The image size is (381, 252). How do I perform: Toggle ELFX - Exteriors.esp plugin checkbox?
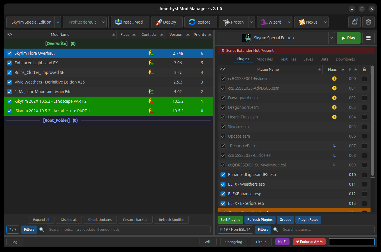(223, 203)
